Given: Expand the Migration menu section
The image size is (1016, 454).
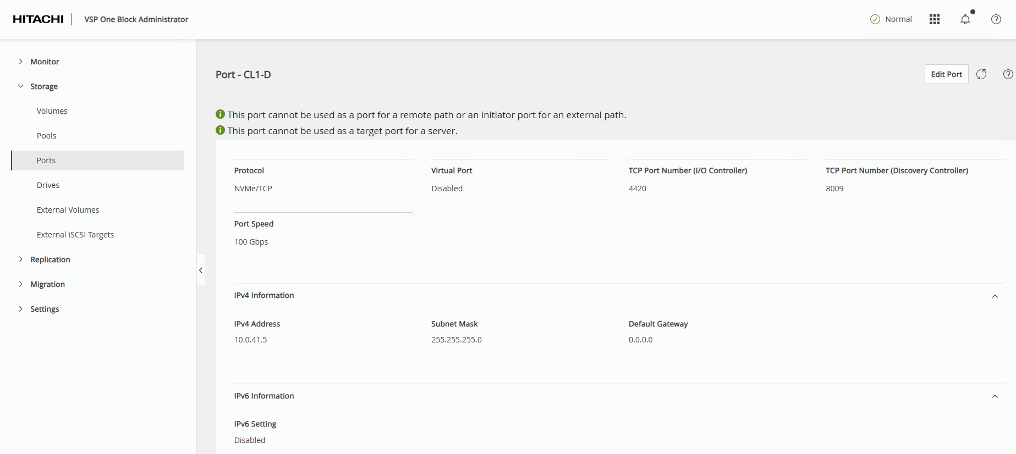Looking at the screenshot, I should coord(21,284).
